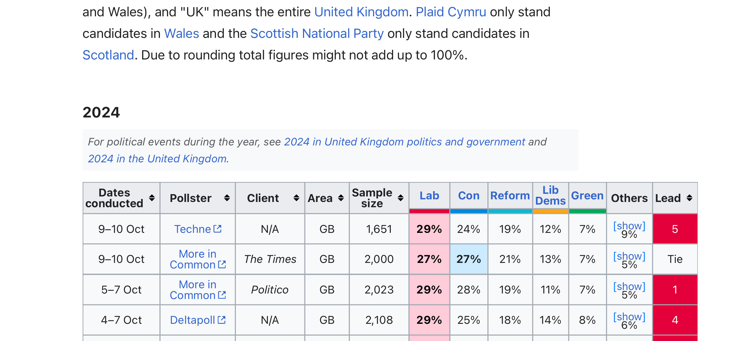Sort by Client column arrows
This screenshot has height=341, width=739.
click(x=296, y=198)
